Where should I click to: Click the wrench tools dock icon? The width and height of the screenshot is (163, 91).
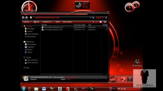[x=123, y=79]
